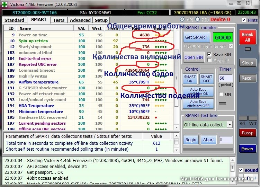The height and width of the screenshot is (187, 261).
Task: Open the Off-line data collect dropdown
Action: [230, 125]
